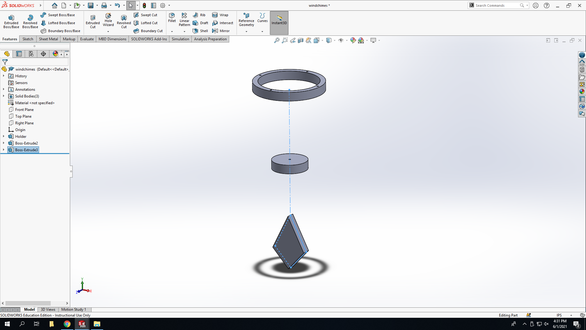Image resolution: width=586 pixels, height=330 pixels.
Task: Open the DisplayManager tab icon
Action: pyautogui.click(x=55, y=54)
